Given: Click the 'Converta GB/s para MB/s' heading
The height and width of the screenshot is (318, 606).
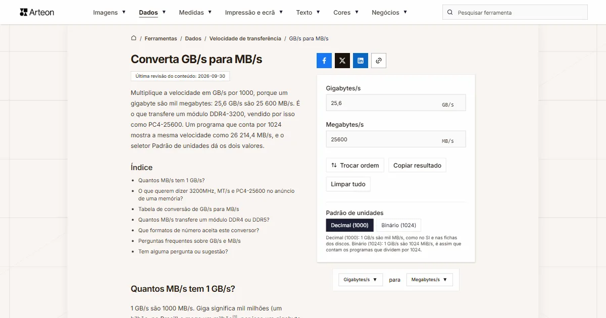Looking at the screenshot, I should [196, 59].
